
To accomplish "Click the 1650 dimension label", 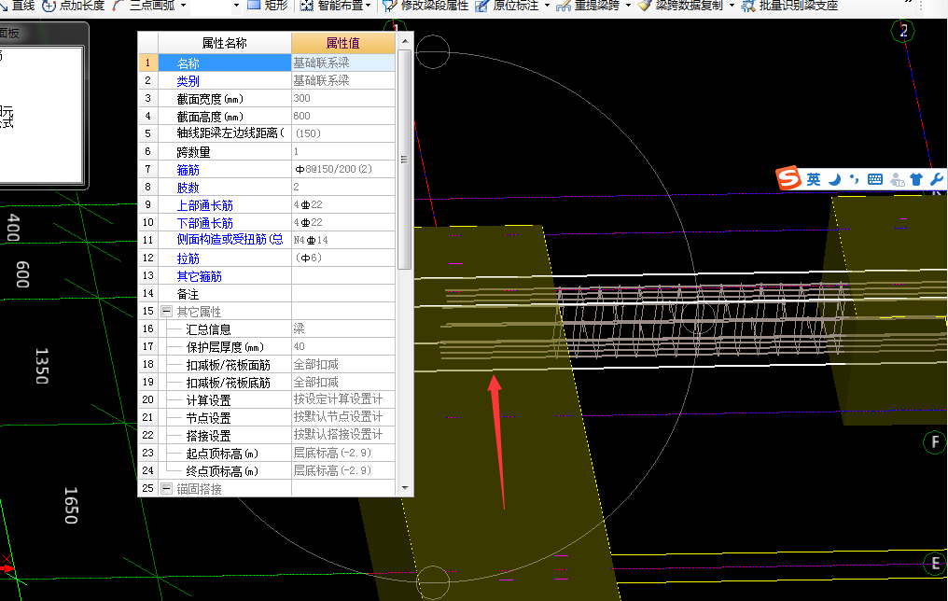I will [x=71, y=505].
